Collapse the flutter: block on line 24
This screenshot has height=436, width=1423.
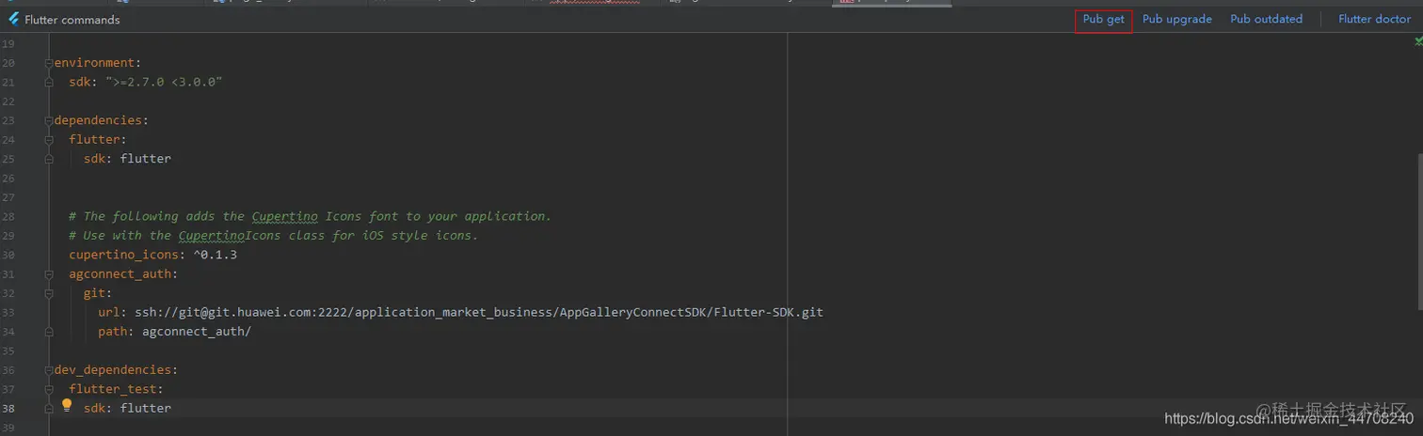tap(49, 139)
